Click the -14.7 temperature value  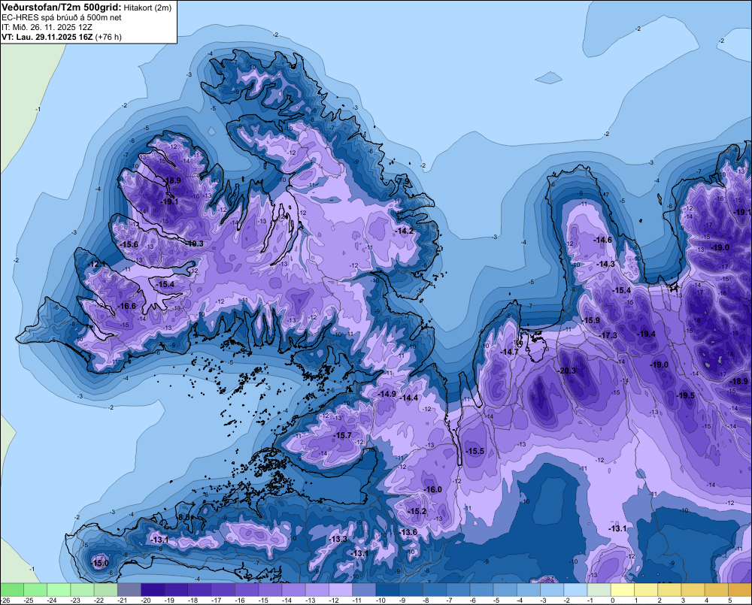509,352
